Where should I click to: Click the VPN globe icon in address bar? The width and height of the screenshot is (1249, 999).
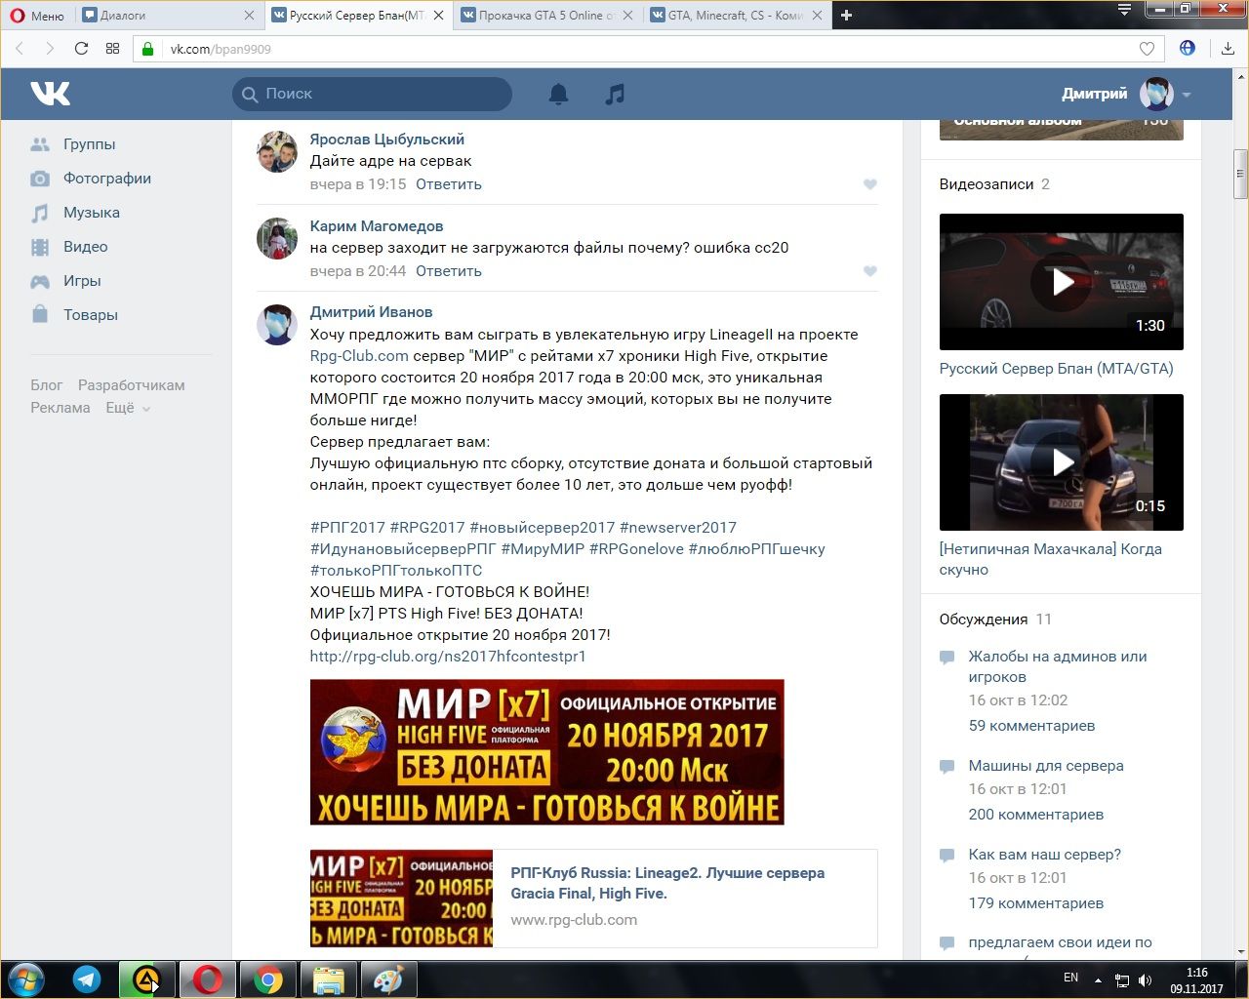click(x=1188, y=48)
